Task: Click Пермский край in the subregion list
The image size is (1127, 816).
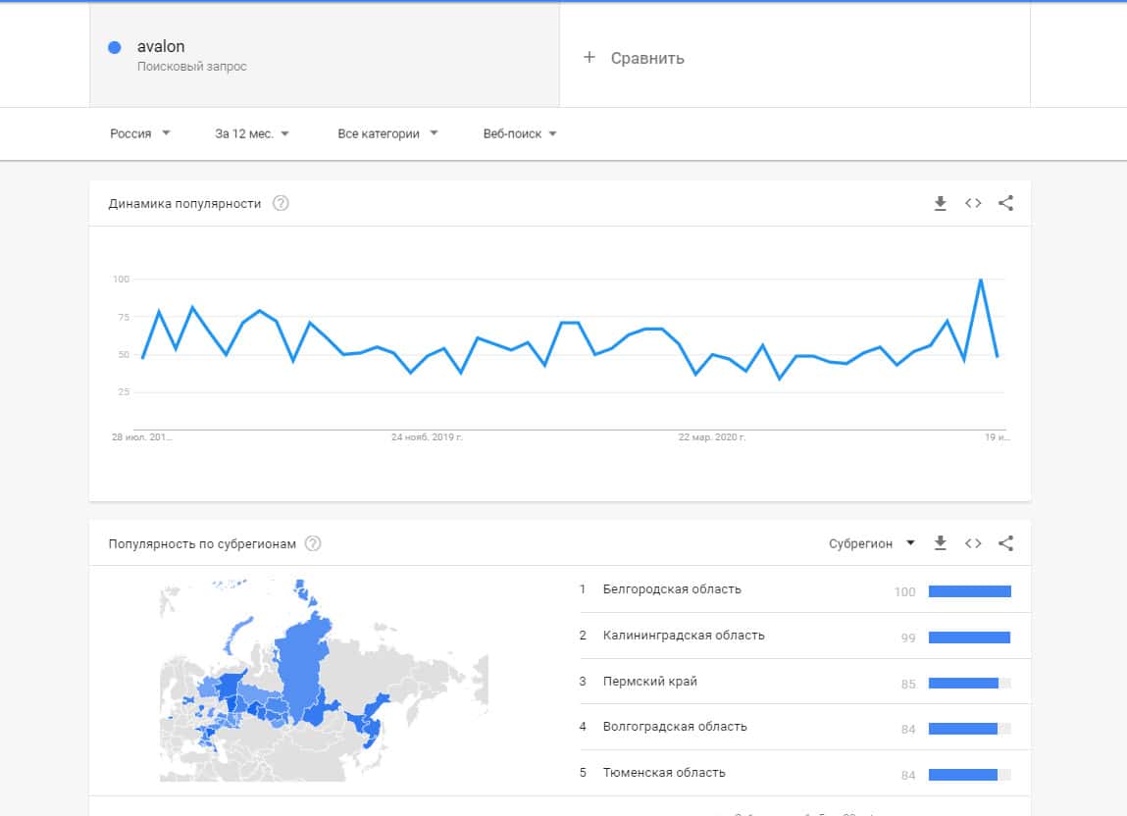Action: [650, 681]
